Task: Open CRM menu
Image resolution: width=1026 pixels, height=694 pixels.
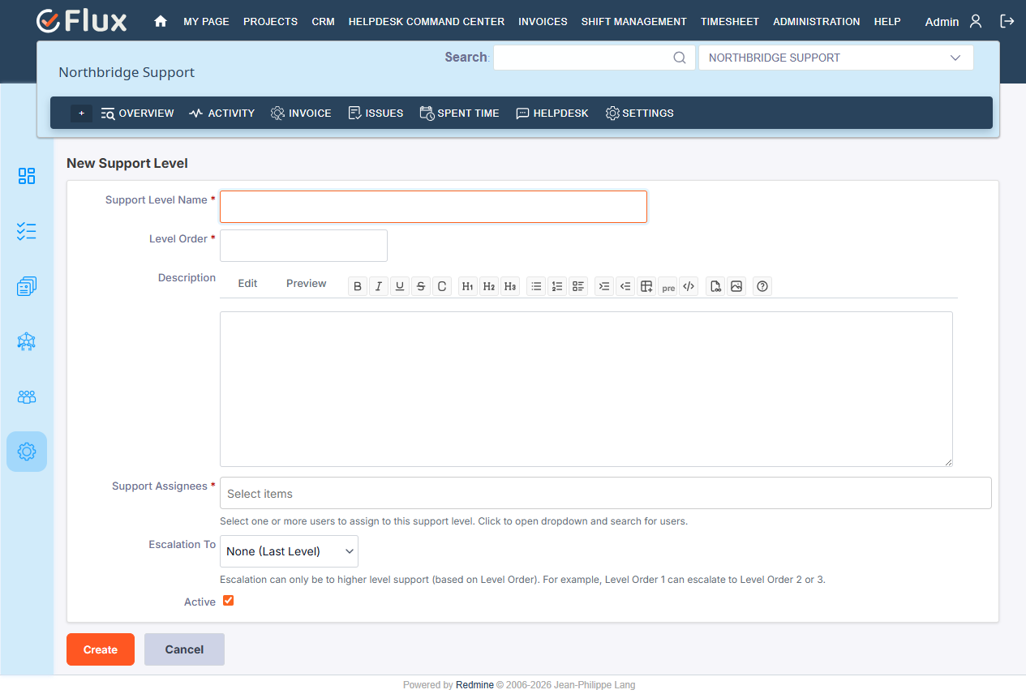Action: coord(323,22)
